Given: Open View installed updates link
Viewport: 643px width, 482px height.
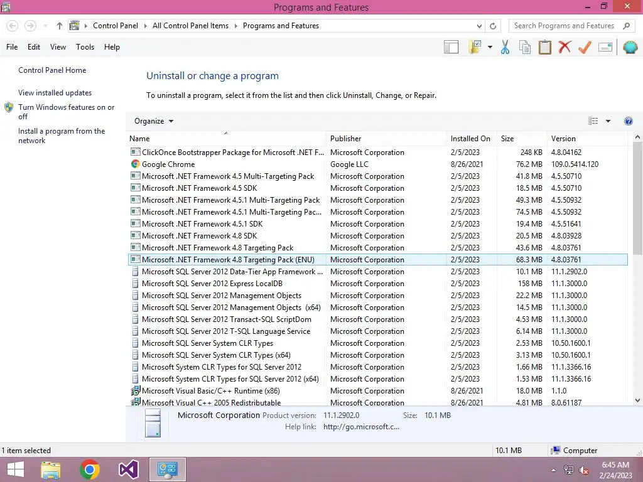Looking at the screenshot, I should [x=55, y=93].
